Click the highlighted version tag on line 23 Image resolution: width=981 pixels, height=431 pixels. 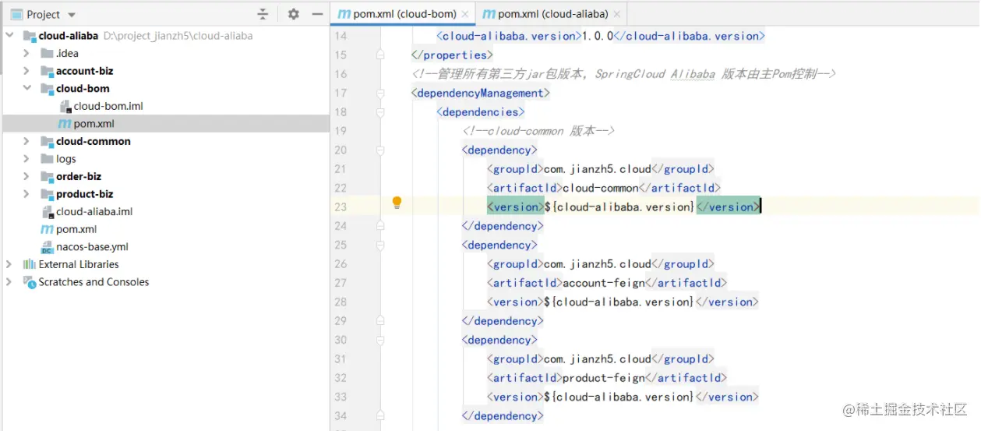click(x=514, y=207)
